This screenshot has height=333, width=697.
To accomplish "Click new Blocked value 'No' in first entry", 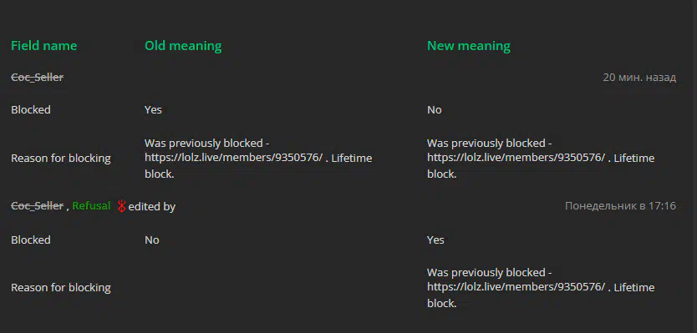I will [x=435, y=109].
